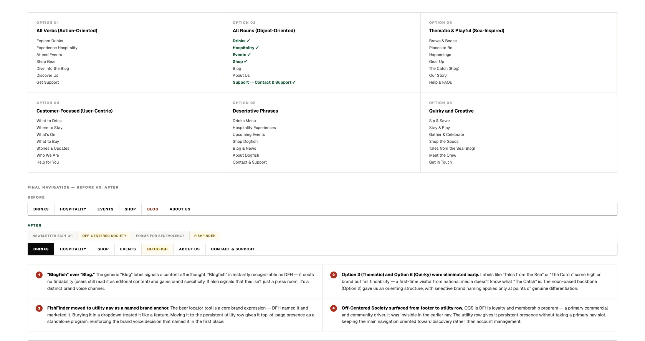Click heading "Thematic & Playful (Sea-Inspired)"
Viewport: 645px width, 341px height.
466,31
